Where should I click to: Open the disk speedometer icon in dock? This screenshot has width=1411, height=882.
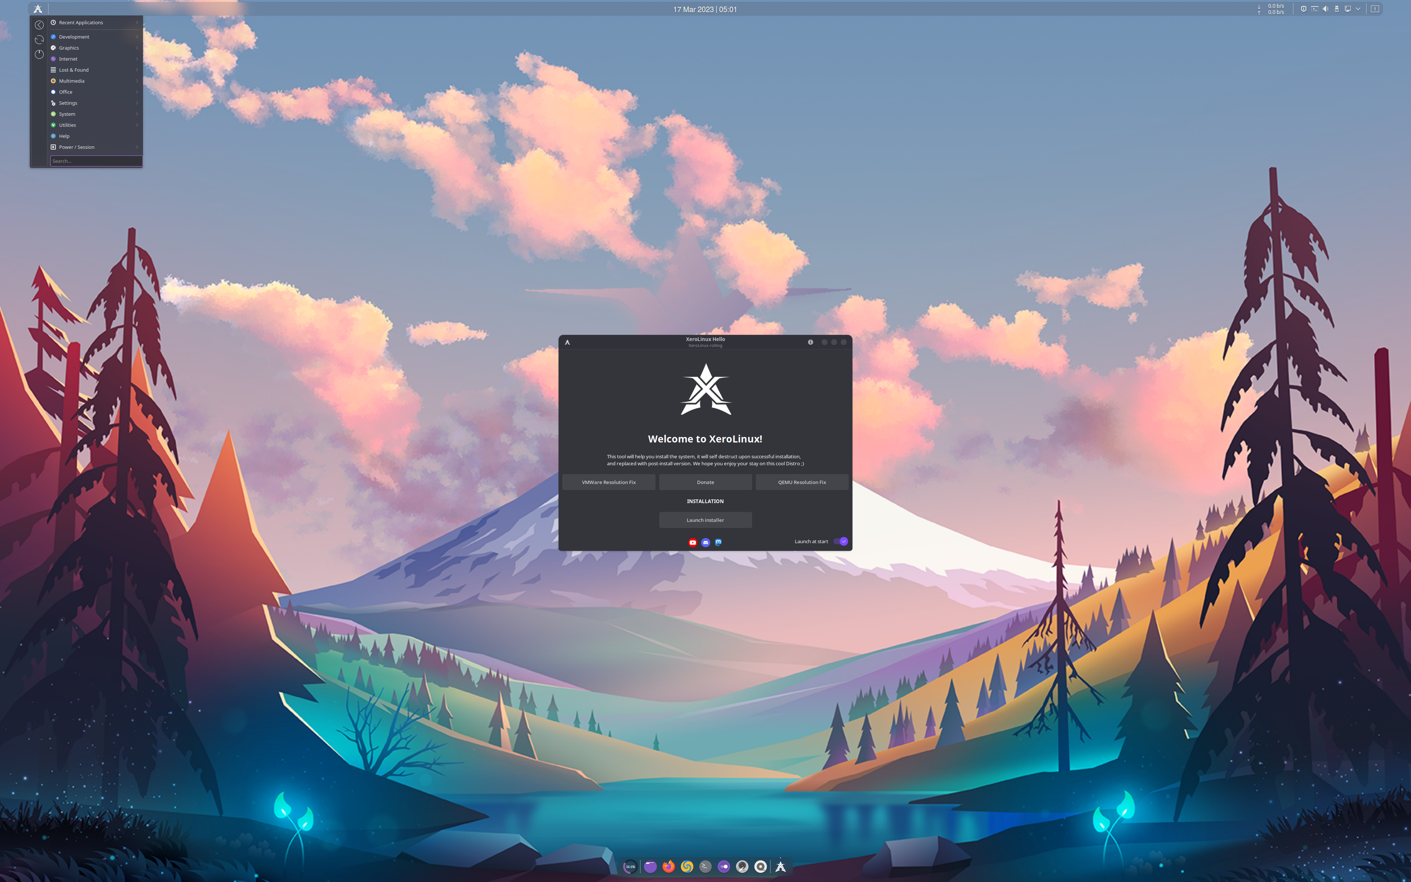(742, 866)
